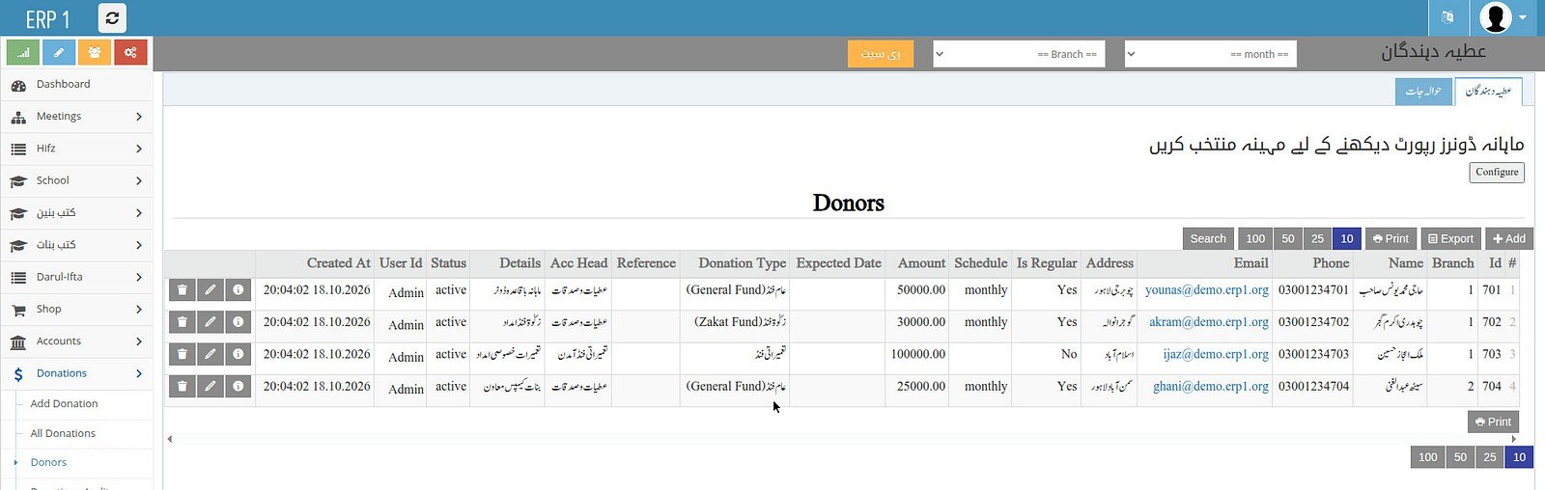This screenshot has height=490, width=1545.
Task: Expand the کتب بنین sidebar menu
Action: tap(76, 213)
